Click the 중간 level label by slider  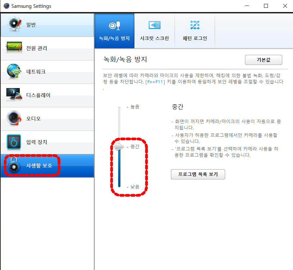point(135,147)
